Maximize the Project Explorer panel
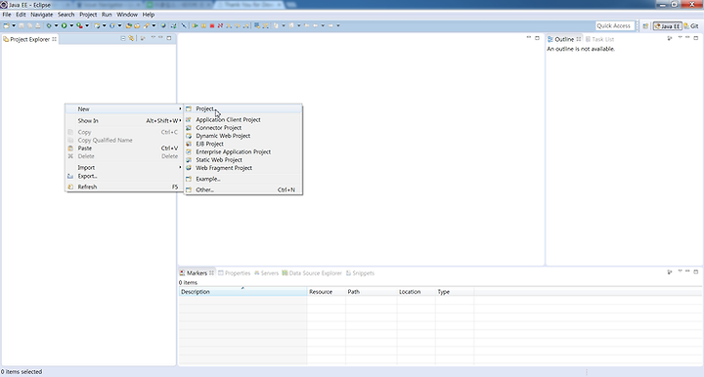 (x=169, y=38)
